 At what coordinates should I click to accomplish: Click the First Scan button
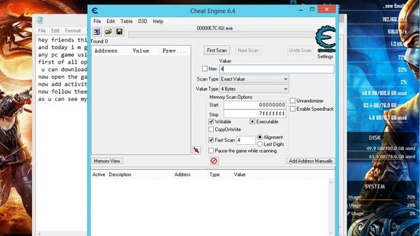pos(217,50)
